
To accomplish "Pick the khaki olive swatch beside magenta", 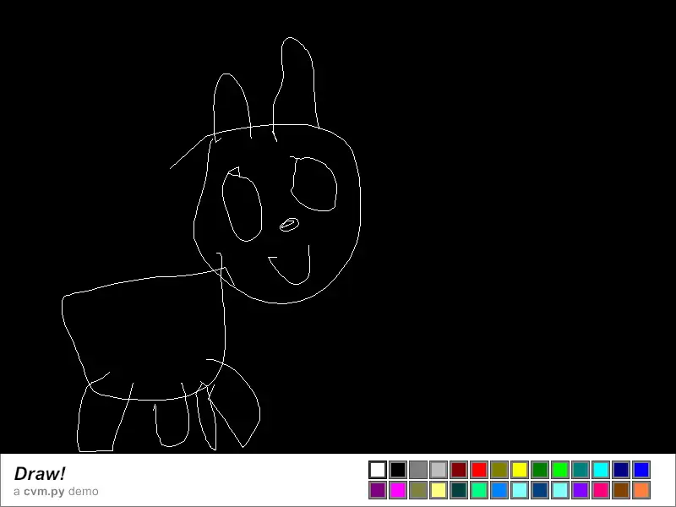I will tap(418, 490).
